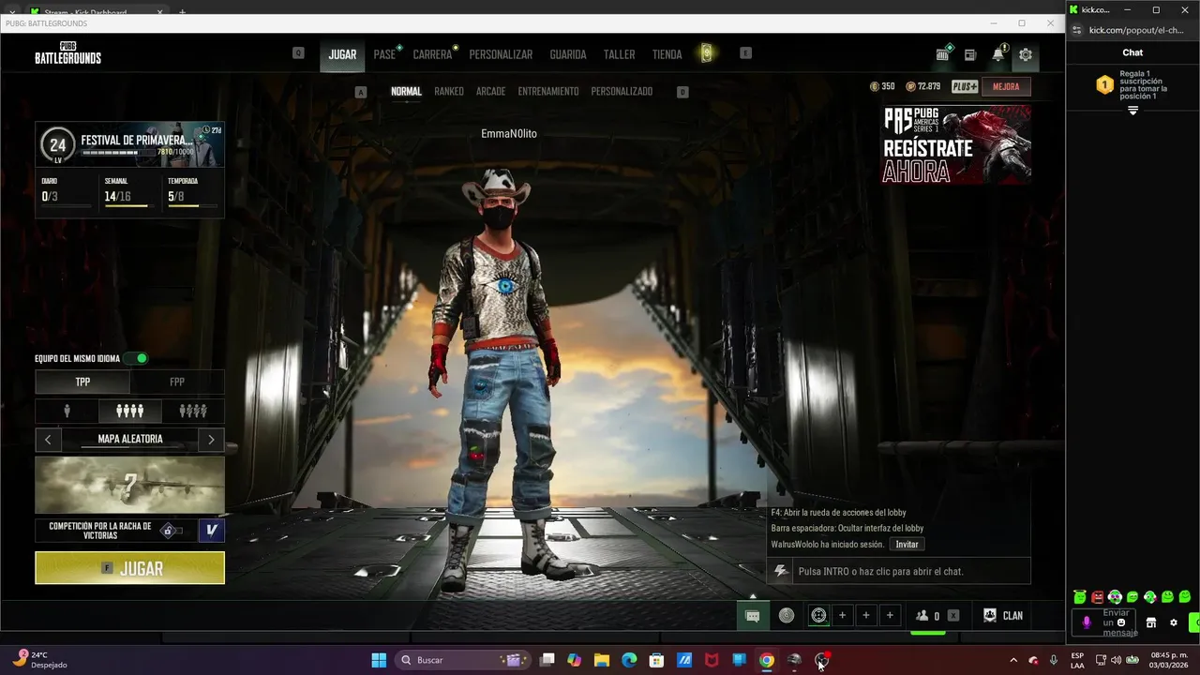Click the 350 G-Coin counter

click(882, 86)
